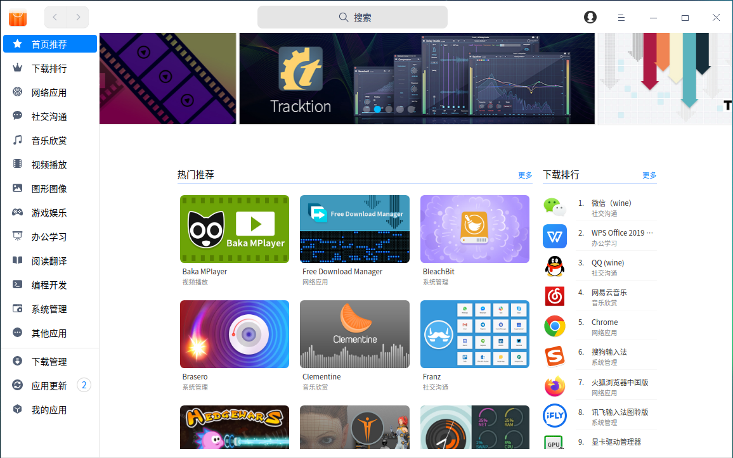Open the hamburger main menu
Image resolution: width=733 pixels, height=458 pixels.
point(621,18)
